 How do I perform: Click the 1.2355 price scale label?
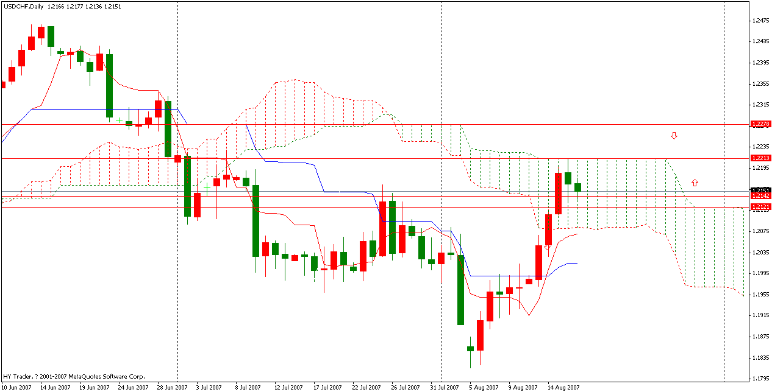761,84
